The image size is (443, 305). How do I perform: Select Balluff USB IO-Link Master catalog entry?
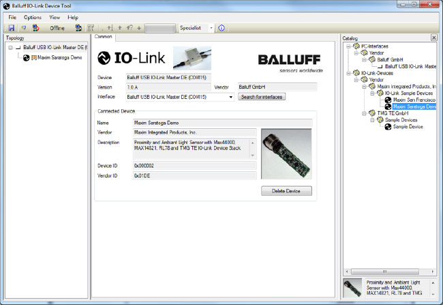pos(410,66)
